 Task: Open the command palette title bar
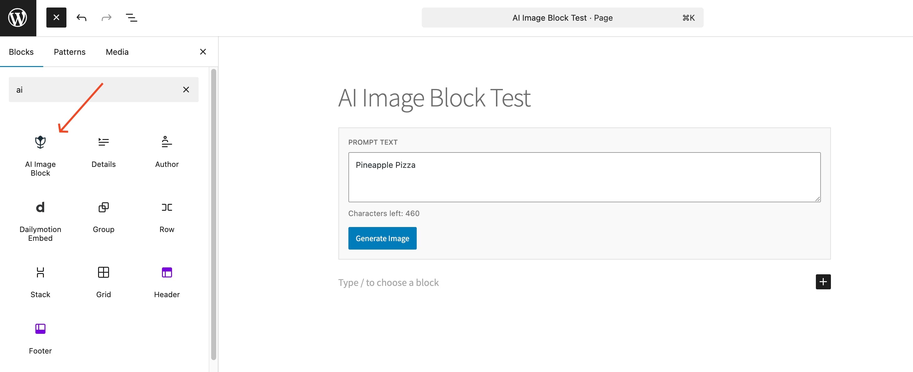point(562,18)
